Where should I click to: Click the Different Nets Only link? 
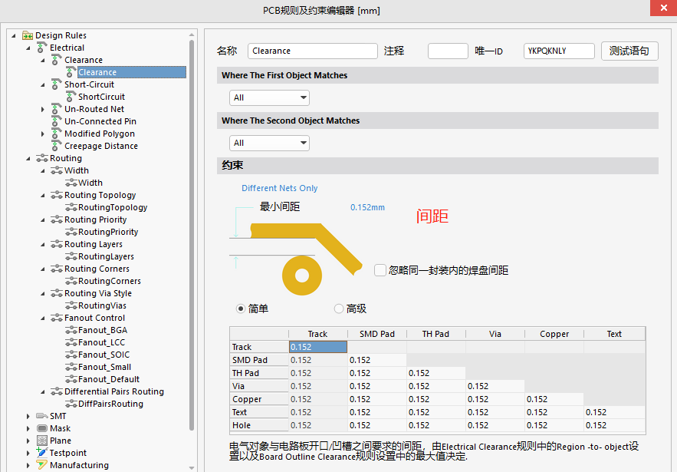(279, 188)
